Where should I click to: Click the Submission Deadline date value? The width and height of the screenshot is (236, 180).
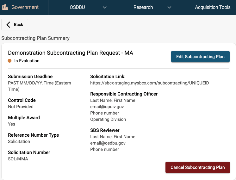pyautogui.click(x=39, y=86)
